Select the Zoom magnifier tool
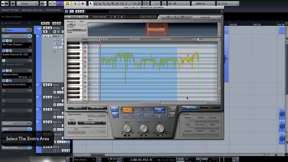 (x=113, y=4)
